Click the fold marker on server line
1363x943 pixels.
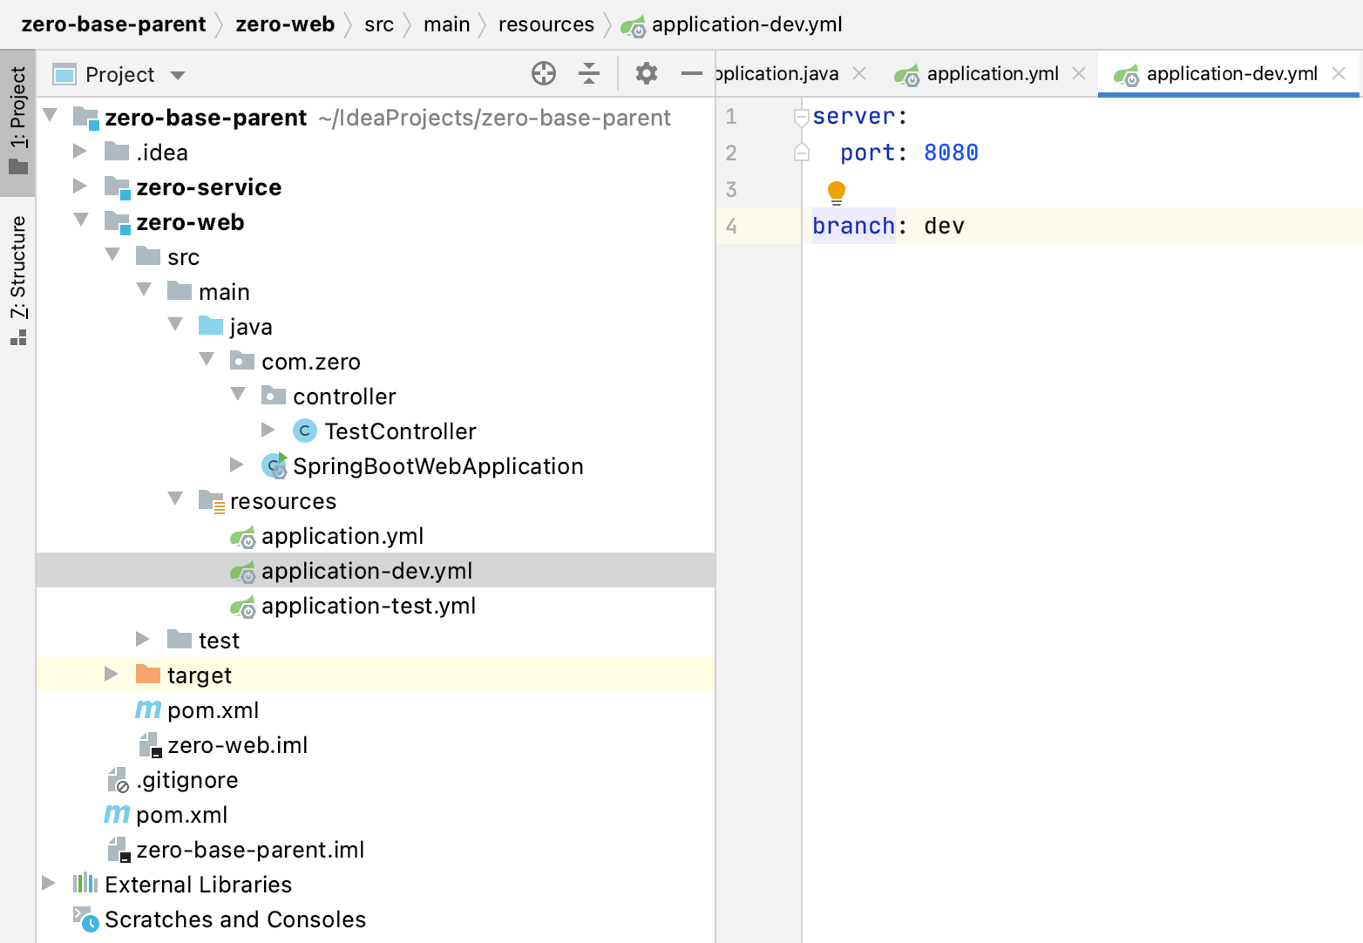(802, 117)
